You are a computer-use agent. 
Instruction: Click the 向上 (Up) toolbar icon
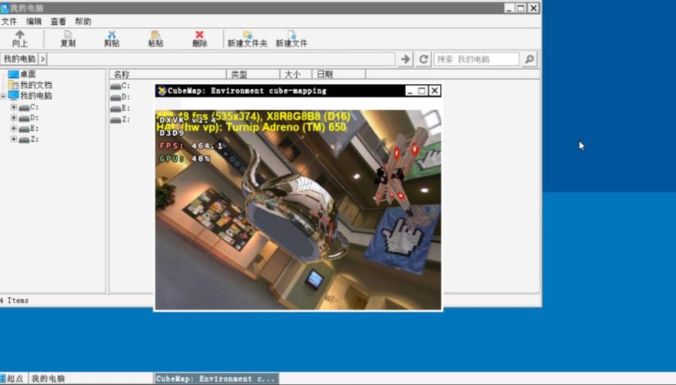[20, 38]
